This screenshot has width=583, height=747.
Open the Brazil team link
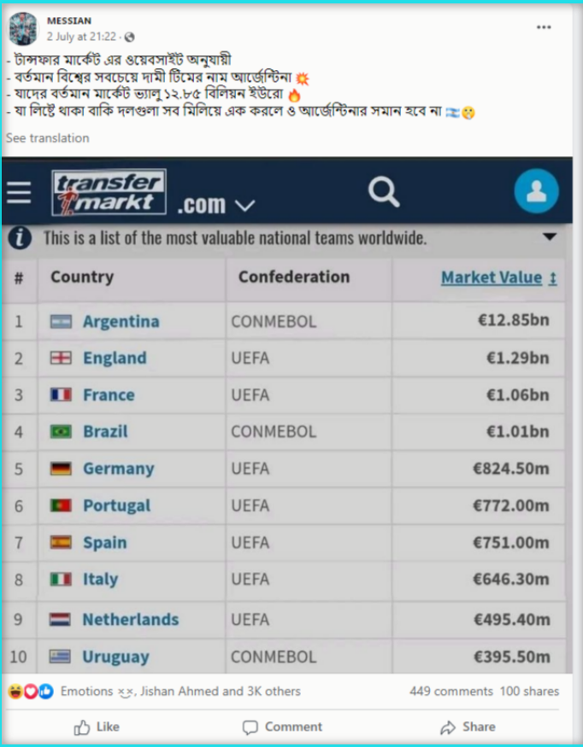(105, 432)
